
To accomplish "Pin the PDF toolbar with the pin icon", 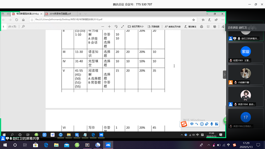I will [223, 26].
